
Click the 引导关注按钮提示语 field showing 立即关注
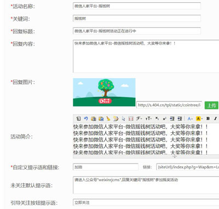[x=146, y=202]
